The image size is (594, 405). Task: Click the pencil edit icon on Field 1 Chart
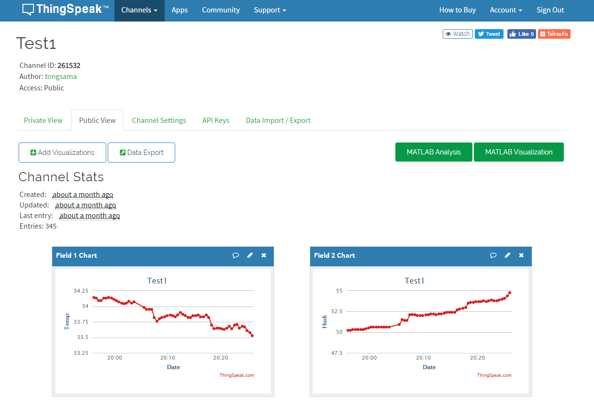click(x=250, y=255)
